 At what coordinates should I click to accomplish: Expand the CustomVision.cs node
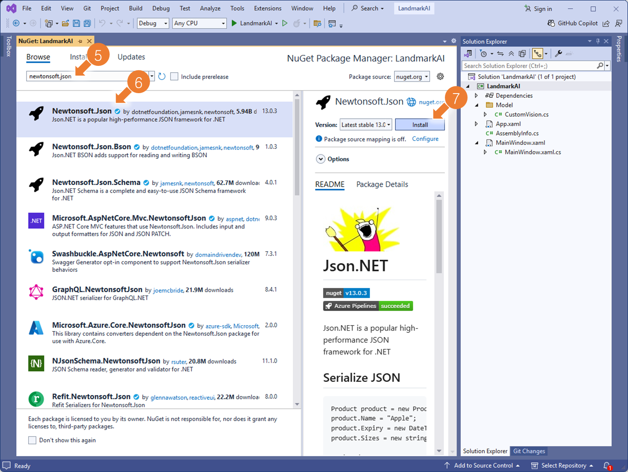485,115
